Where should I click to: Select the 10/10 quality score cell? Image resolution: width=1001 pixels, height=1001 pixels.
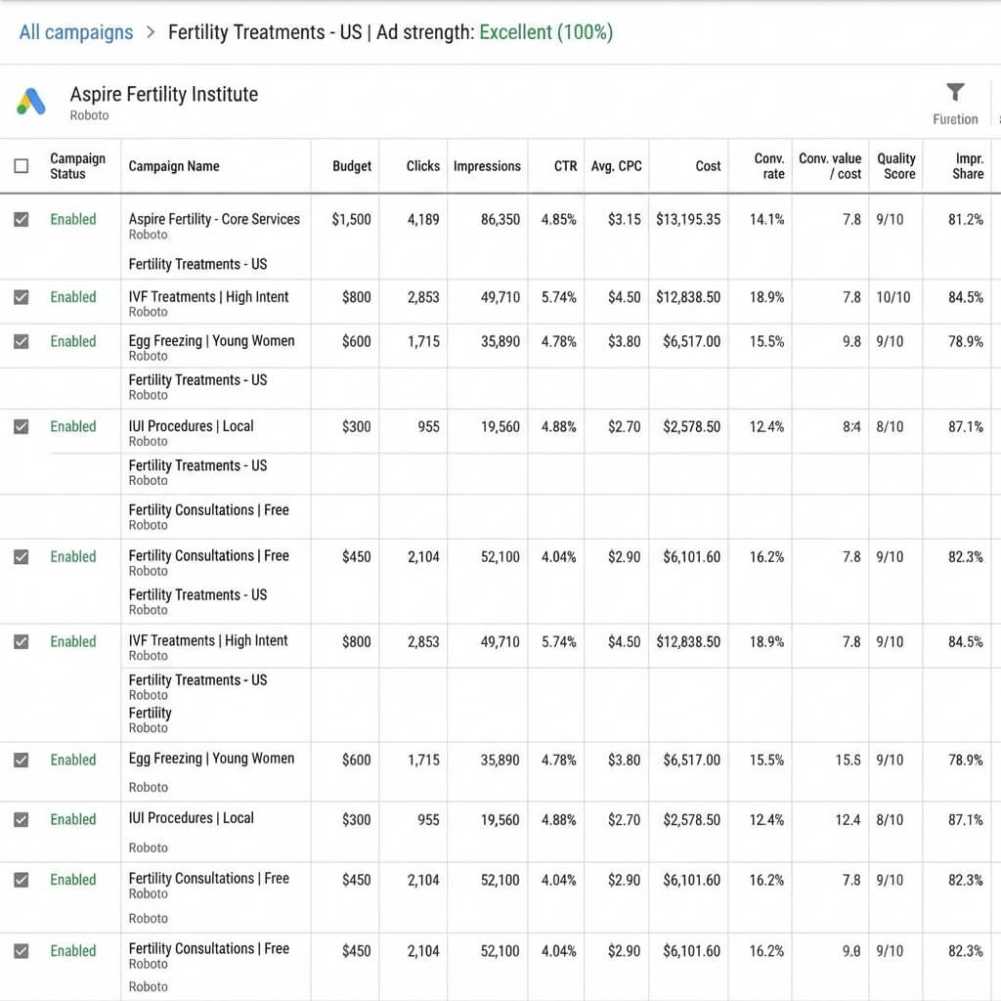pos(893,297)
